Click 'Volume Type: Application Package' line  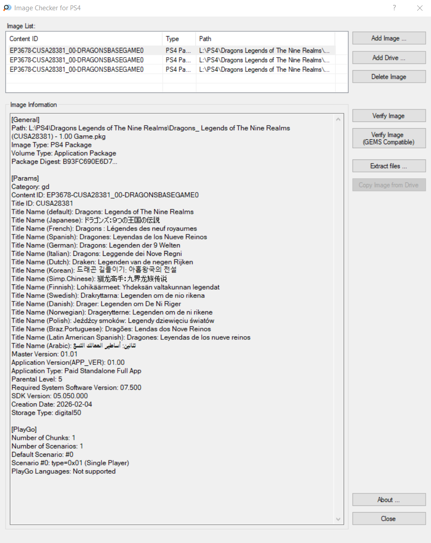pos(64,153)
